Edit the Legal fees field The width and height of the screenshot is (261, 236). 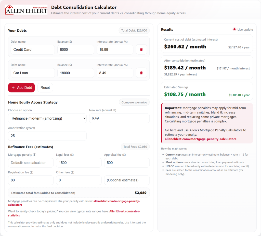[x=79, y=163]
